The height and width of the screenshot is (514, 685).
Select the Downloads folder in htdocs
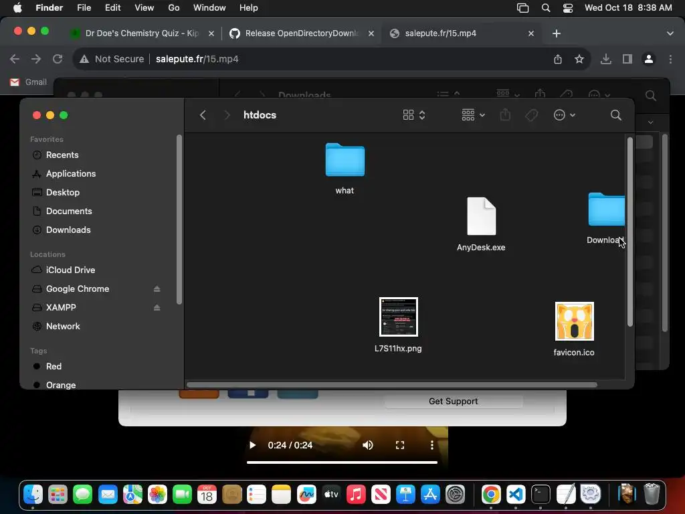pyautogui.click(x=606, y=209)
